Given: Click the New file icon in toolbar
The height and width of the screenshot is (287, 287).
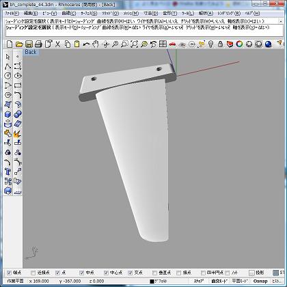Looking at the screenshot, I should click(x=10, y=44).
